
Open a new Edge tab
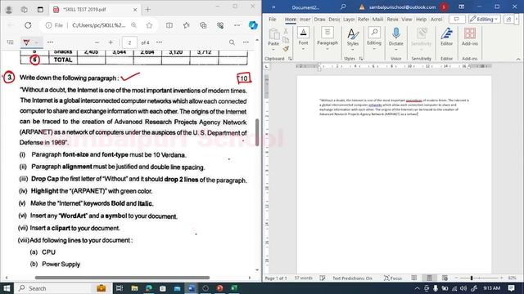click(147, 10)
